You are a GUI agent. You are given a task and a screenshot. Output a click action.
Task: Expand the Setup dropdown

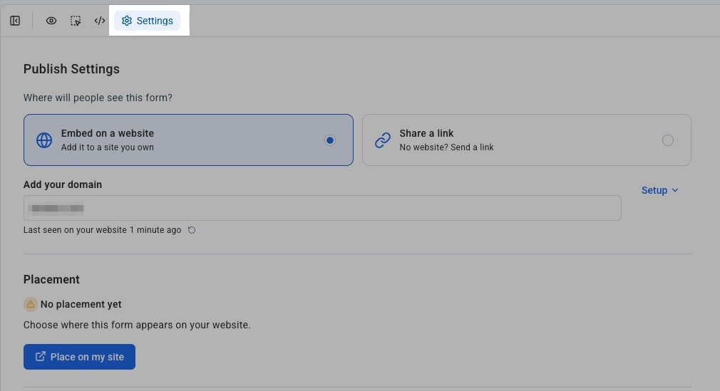(660, 190)
